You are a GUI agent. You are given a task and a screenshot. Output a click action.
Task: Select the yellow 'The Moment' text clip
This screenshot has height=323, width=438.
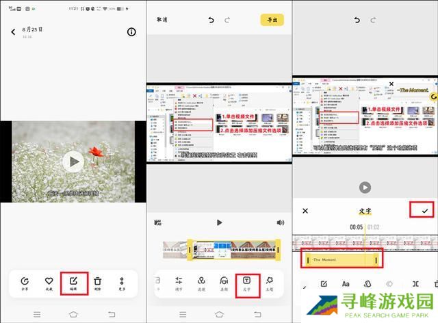341,260
